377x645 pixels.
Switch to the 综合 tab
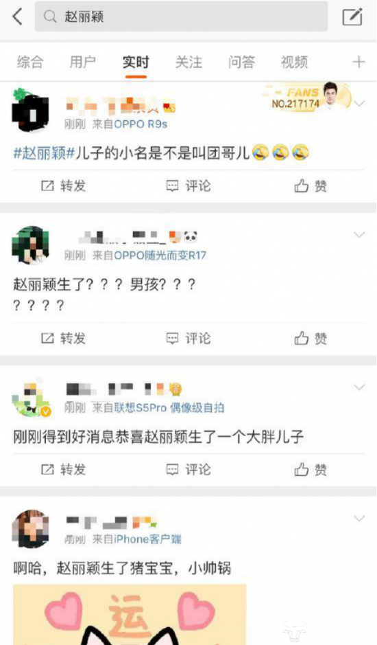[x=30, y=62]
